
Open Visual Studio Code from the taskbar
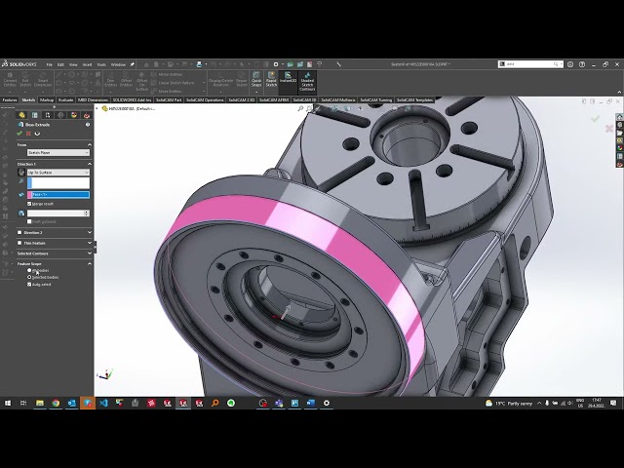[103, 403]
